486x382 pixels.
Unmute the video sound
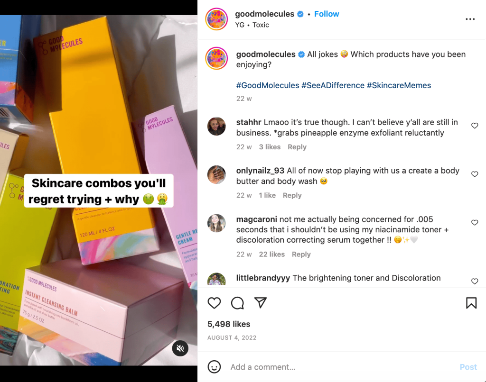pyautogui.click(x=180, y=348)
